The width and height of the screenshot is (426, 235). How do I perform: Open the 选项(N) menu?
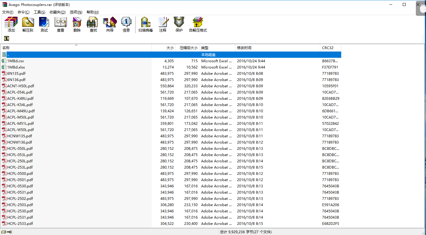[76, 12]
